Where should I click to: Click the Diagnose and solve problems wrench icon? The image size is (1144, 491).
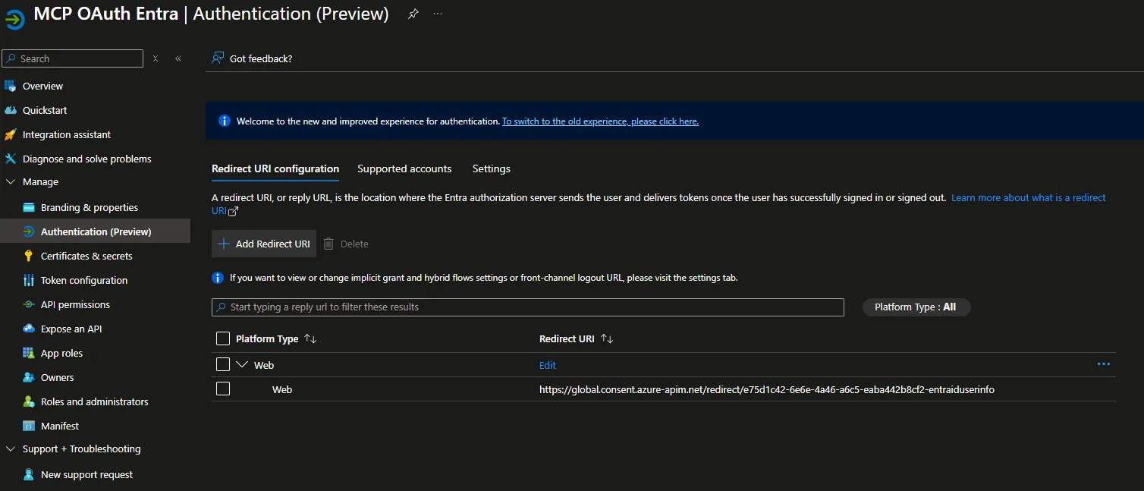click(x=10, y=159)
